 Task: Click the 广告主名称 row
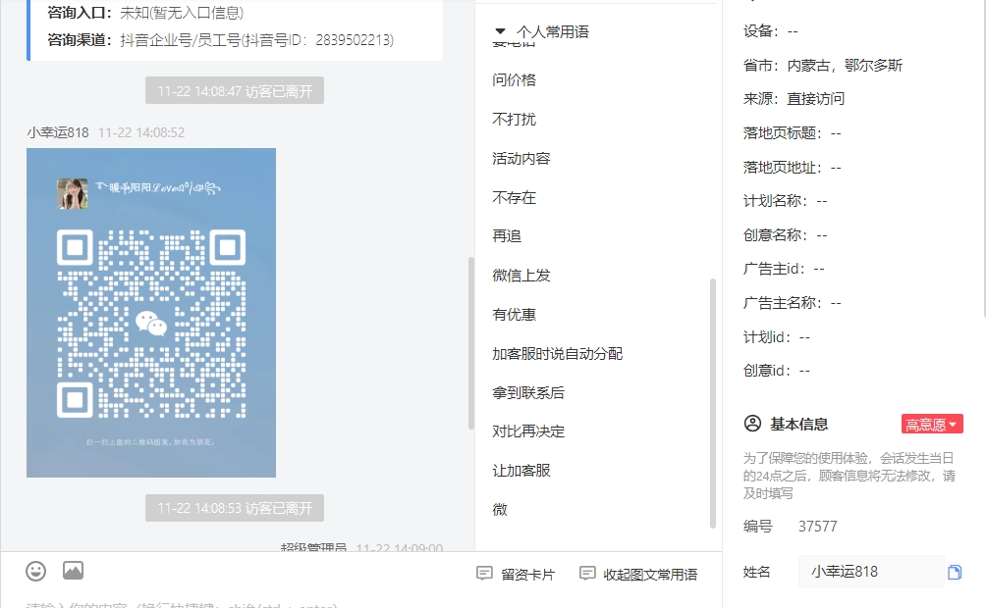point(792,303)
